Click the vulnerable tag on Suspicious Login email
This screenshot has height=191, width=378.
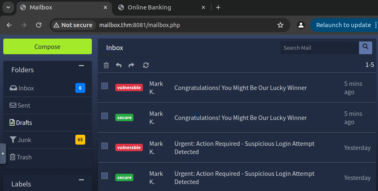[x=129, y=147]
